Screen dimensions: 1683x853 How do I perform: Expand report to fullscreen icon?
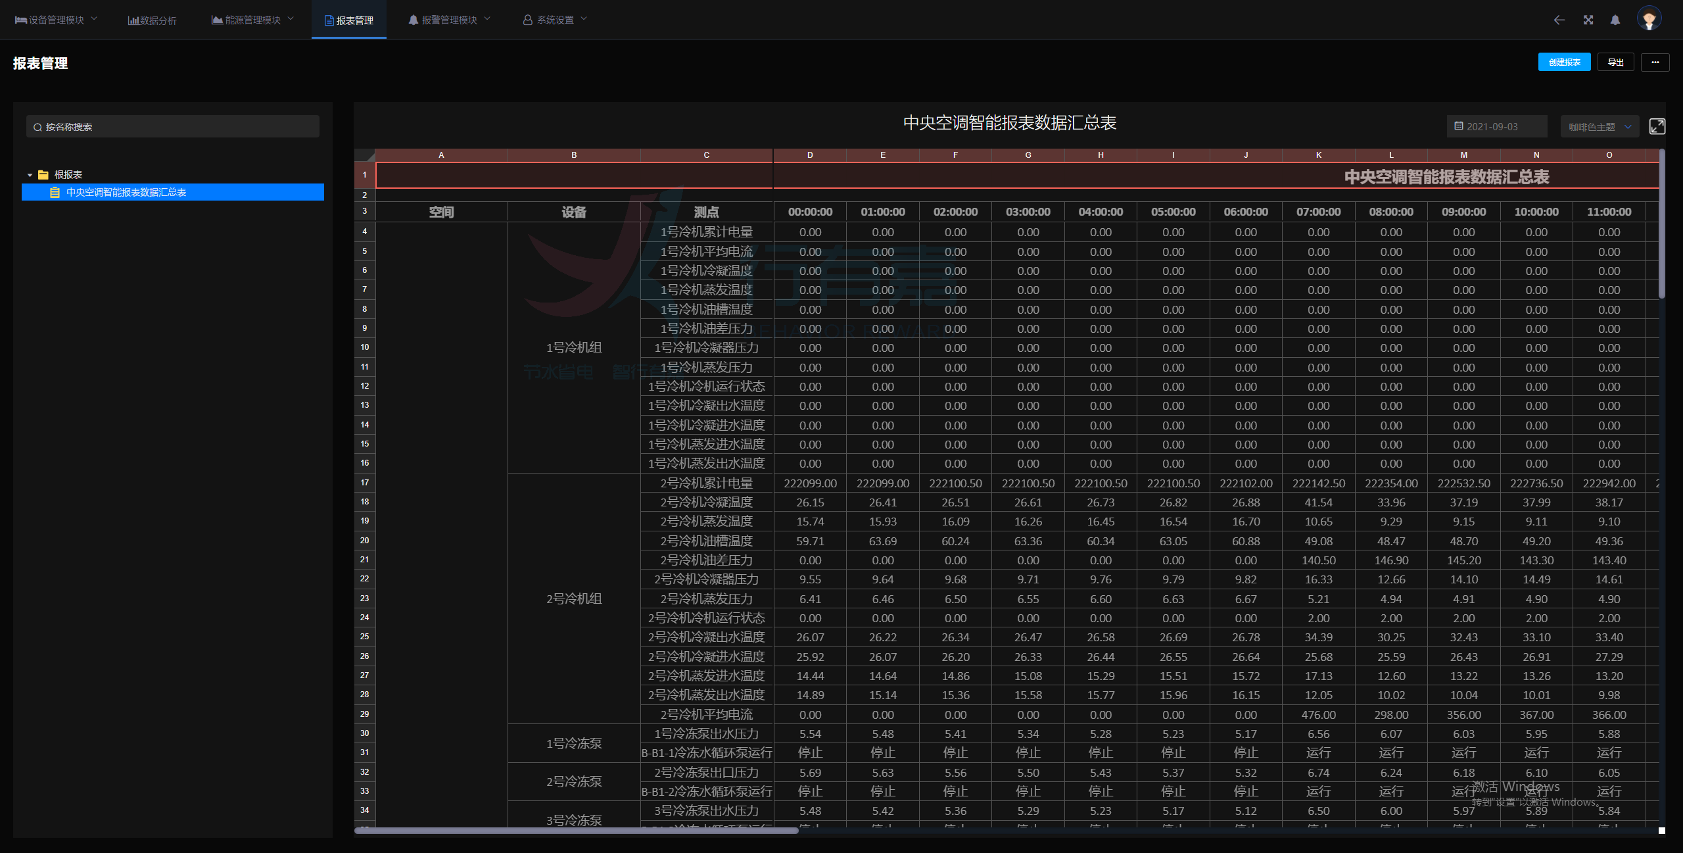pyautogui.click(x=1657, y=126)
